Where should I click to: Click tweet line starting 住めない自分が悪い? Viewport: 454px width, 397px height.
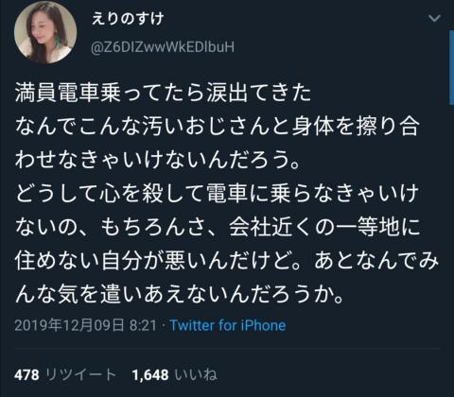coord(227,261)
